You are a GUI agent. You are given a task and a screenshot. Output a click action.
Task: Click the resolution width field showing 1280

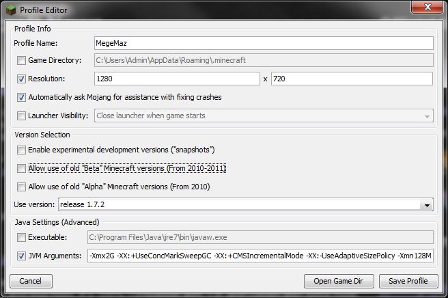177,79
